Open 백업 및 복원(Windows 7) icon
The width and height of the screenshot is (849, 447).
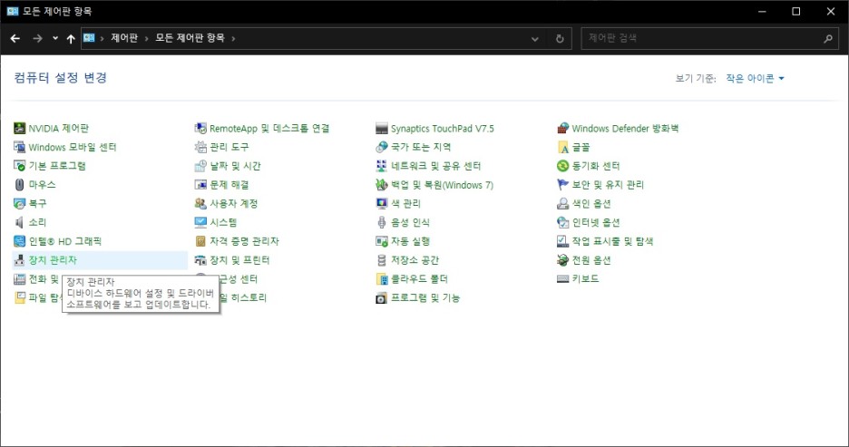point(382,185)
